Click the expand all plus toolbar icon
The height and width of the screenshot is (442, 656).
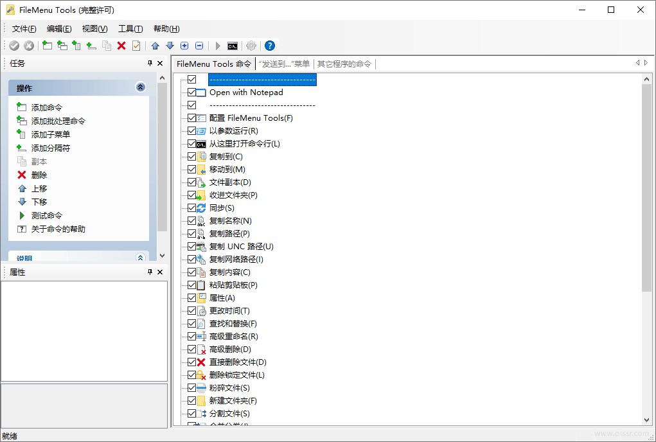(184, 46)
